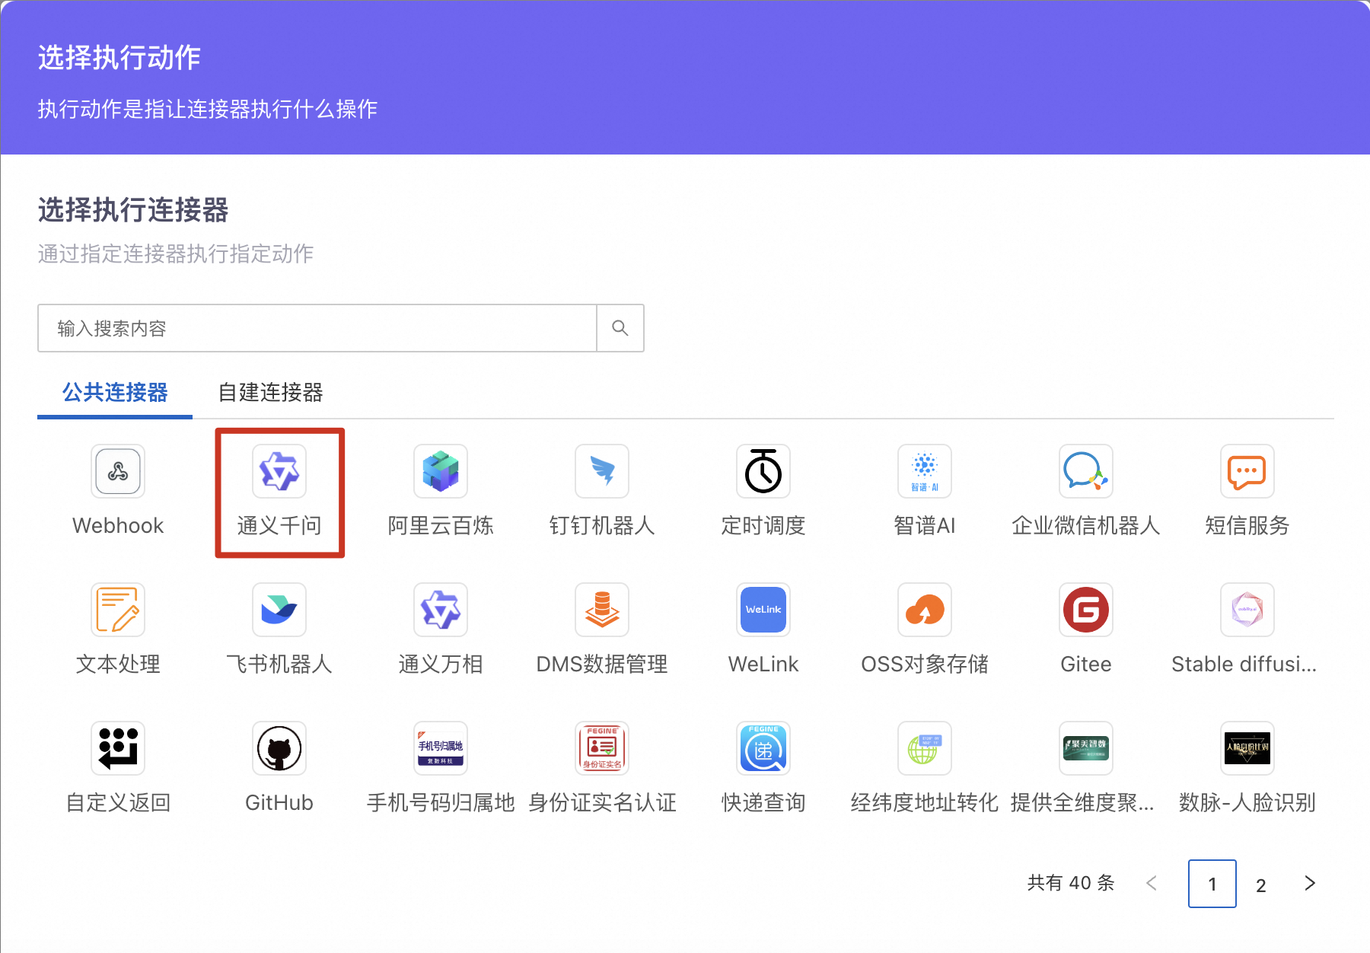The image size is (1370, 953).
Task: Select the Webhook connector icon
Action: coord(118,471)
